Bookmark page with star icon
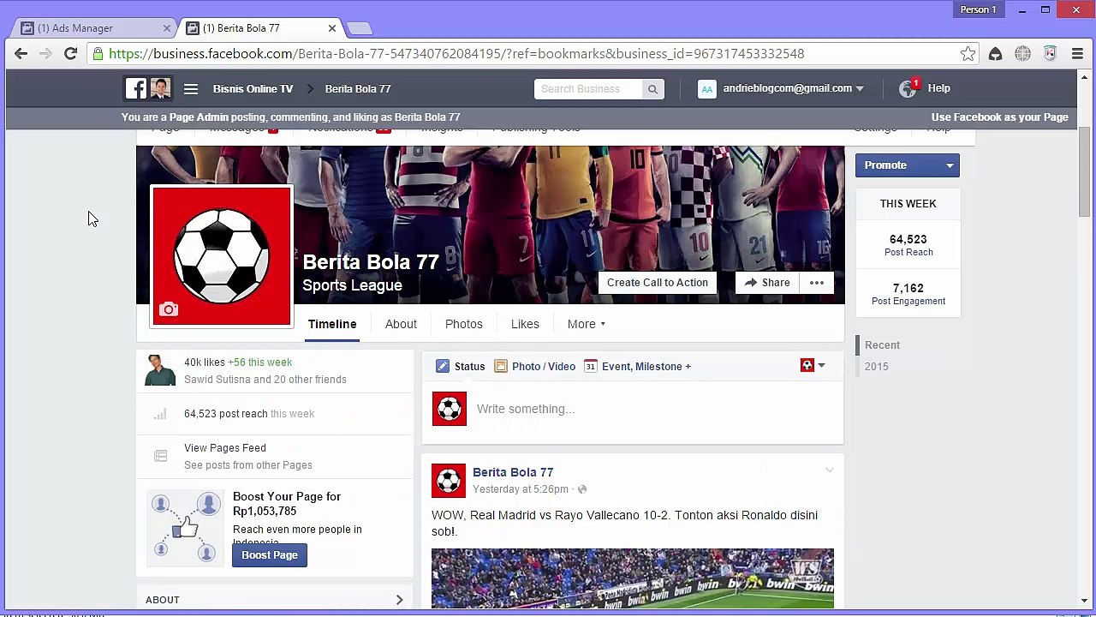 click(968, 54)
